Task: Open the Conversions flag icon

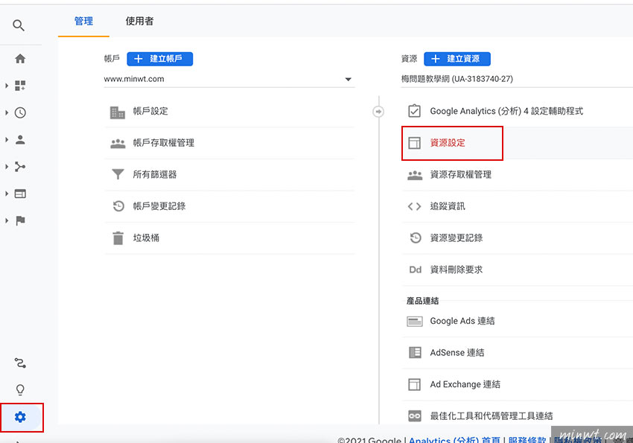Action: point(20,220)
